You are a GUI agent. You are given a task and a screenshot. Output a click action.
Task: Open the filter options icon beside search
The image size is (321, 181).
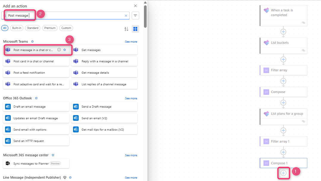click(x=135, y=16)
